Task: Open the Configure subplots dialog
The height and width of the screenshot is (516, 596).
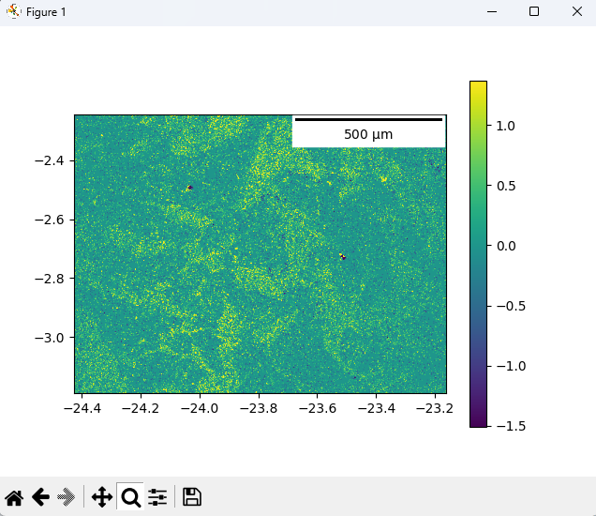Action: pos(157,497)
